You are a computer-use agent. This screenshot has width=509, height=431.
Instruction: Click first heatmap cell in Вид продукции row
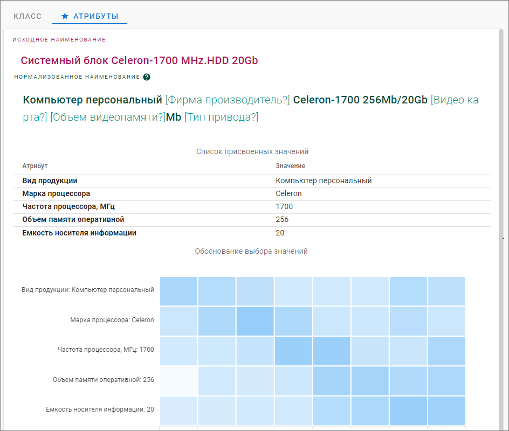point(178,291)
